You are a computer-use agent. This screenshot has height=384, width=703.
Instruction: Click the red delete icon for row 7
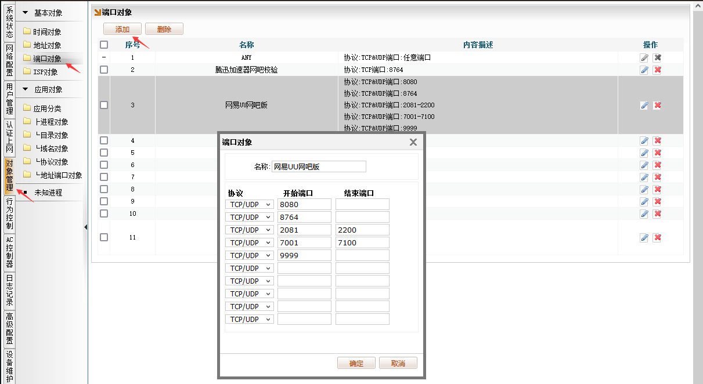[657, 177]
